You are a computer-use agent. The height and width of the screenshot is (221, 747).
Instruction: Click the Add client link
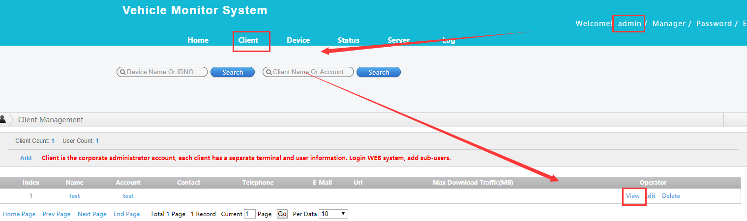26,158
